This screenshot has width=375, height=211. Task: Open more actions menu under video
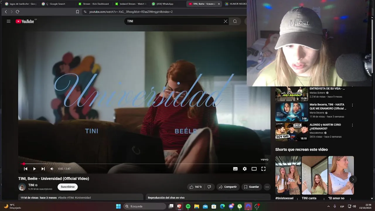click(267, 187)
